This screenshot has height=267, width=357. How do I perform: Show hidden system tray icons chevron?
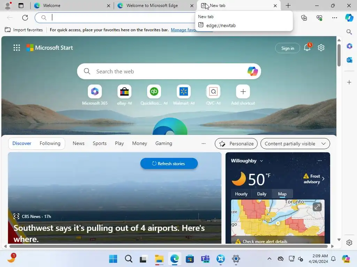point(269,259)
